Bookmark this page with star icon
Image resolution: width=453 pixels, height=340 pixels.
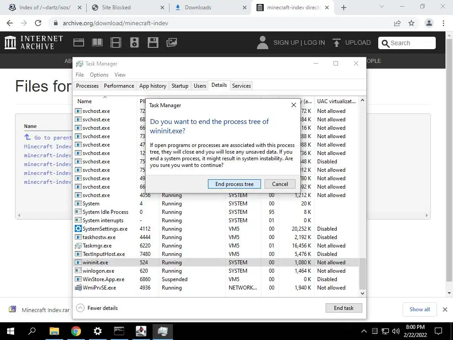411,23
